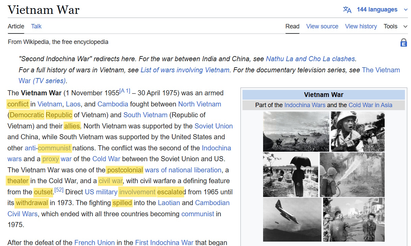Viewport: 411px width, 246px height.
Task: Expand the Tools menu
Action: 395,26
